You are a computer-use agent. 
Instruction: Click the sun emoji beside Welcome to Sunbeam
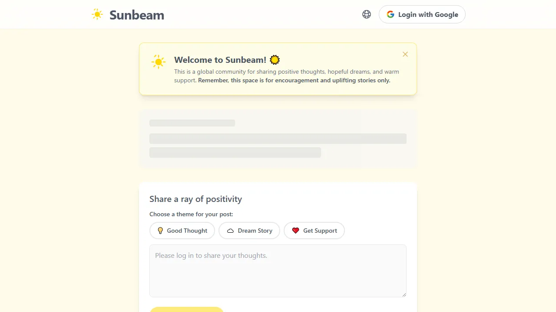pyautogui.click(x=275, y=60)
